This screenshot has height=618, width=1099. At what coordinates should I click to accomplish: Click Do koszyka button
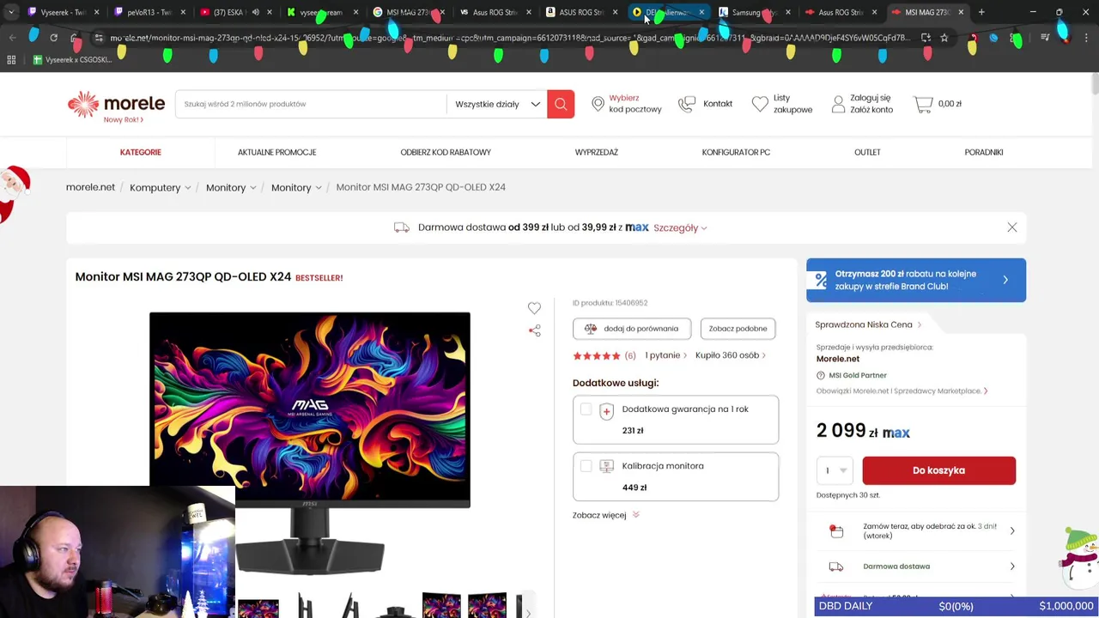(938, 470)
